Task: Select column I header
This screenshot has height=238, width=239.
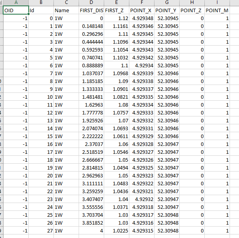Action: pyautogui.click(x=217, y=3)
